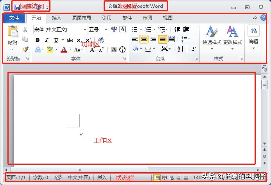271x185 pixels.
Task: Switch to the Mailings tab
Action: pos(127,18)
